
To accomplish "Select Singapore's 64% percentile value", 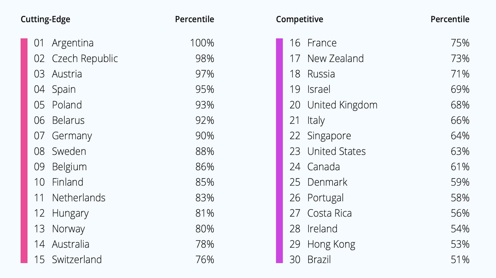I will [x=460, y=136].
